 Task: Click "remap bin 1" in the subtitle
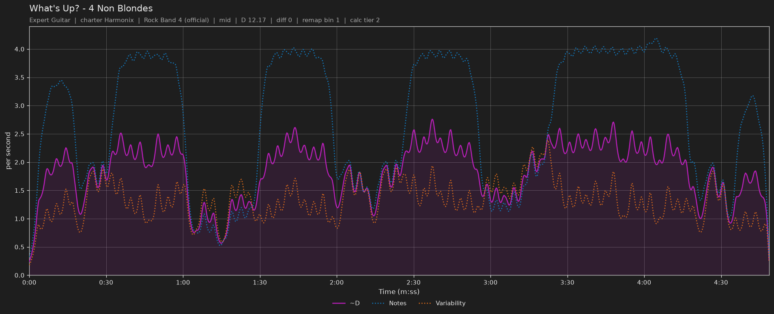(321, 20)
